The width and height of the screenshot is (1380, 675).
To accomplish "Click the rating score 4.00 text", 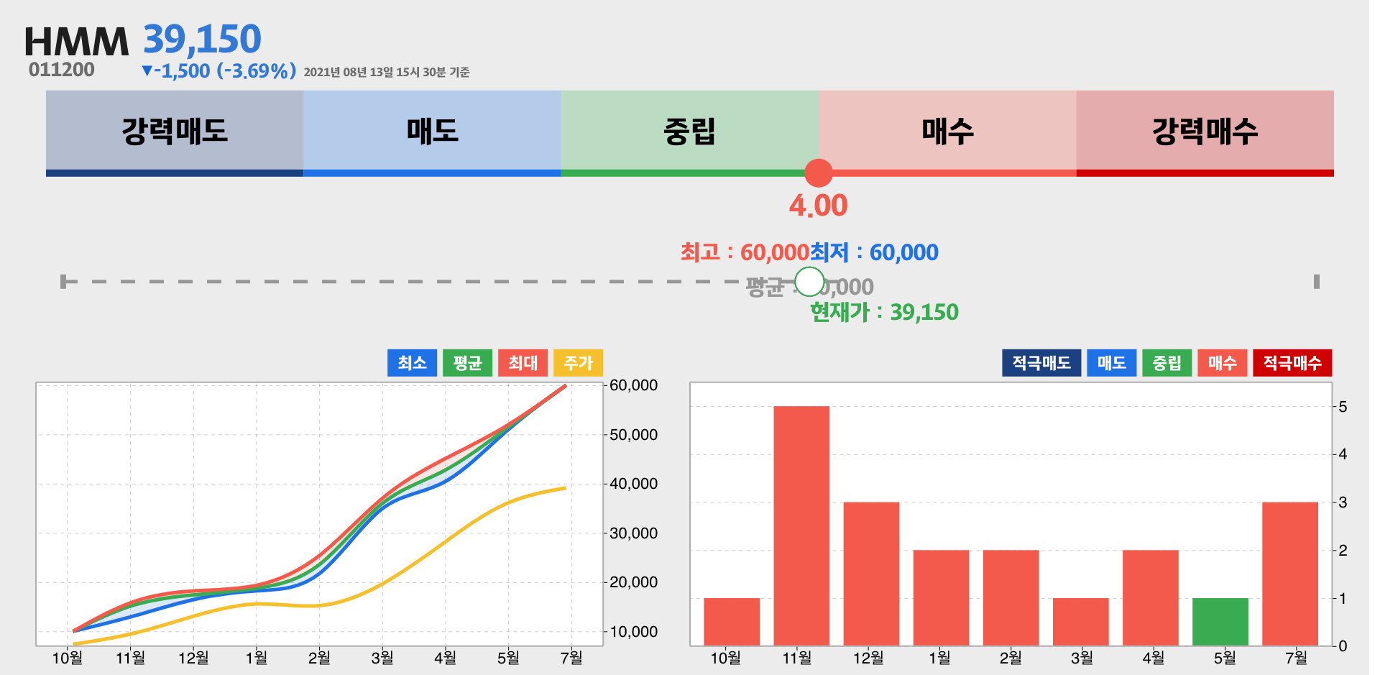I will (x=819, y=206).
